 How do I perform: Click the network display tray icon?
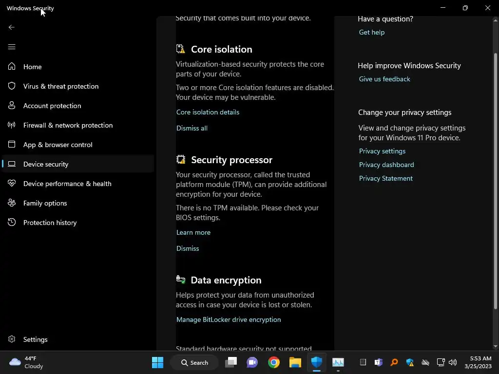point(441,362)
